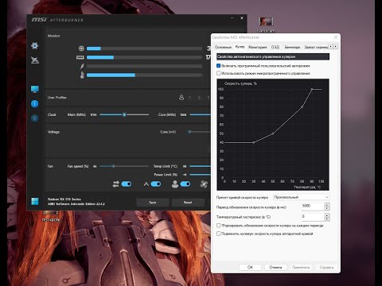This screenshot has height=286, width=382.
Task: Check the firmware control mode checkbox
Action: [x=219, y=73]
